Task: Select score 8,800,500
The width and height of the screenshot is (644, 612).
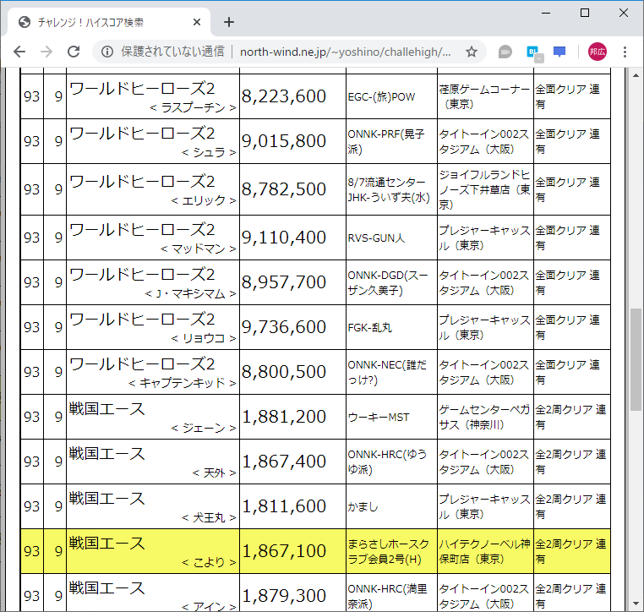Action: click(284, 372)
